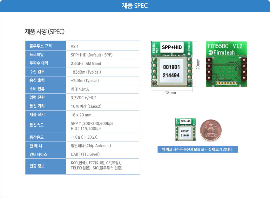This screenshot has height=198, width=270.
Task: Click the KCC(한국), FCC(미국), CE(유럽) line
Action: point(96,163)
